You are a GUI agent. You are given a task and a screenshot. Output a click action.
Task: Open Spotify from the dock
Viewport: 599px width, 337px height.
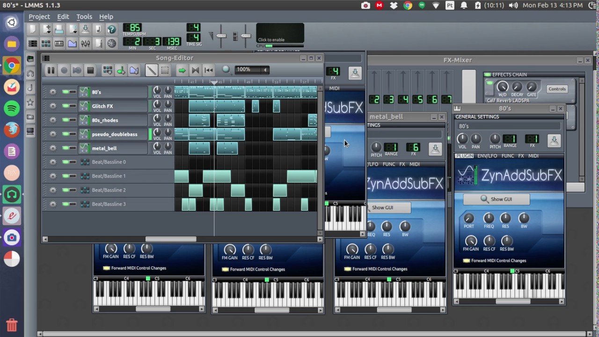coord(12,109)
